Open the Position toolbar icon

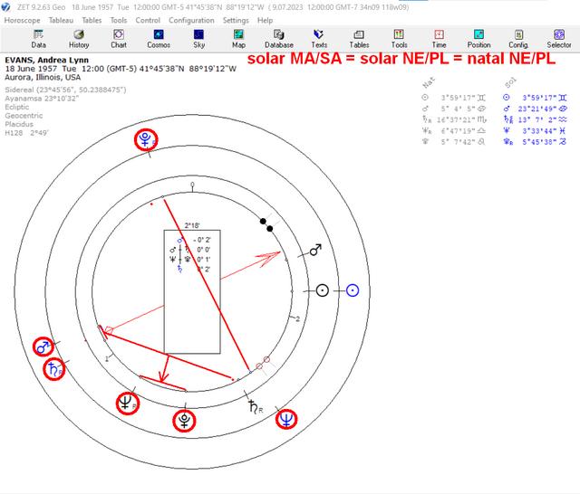479,39
